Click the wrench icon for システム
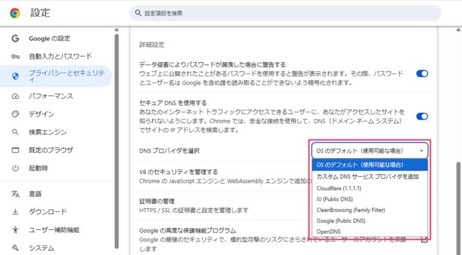Screen dimensions: 462x255 click(x=15, y=248)
